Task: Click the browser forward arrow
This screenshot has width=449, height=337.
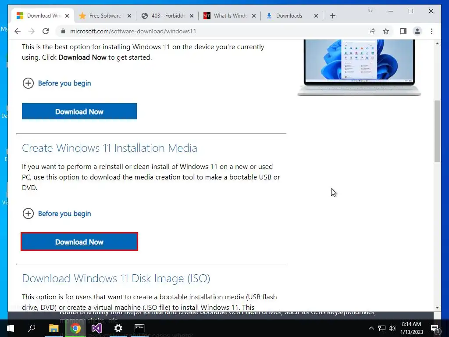Action: [x=32, y=31]
